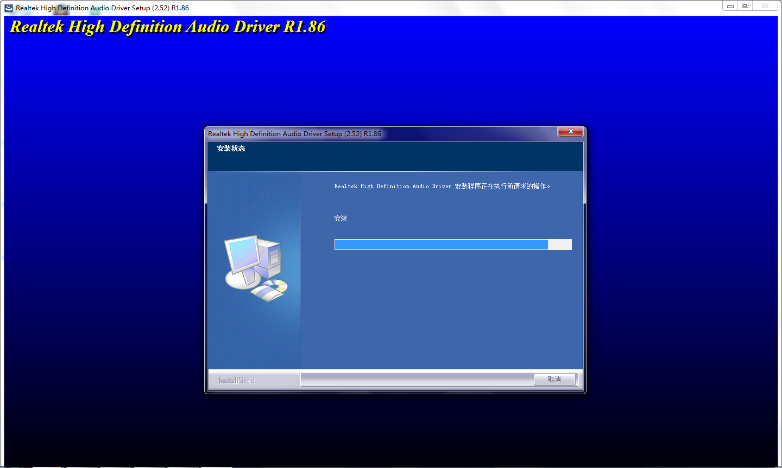Click the 安装 installation label text
The image size is (782, 468).
340,218
